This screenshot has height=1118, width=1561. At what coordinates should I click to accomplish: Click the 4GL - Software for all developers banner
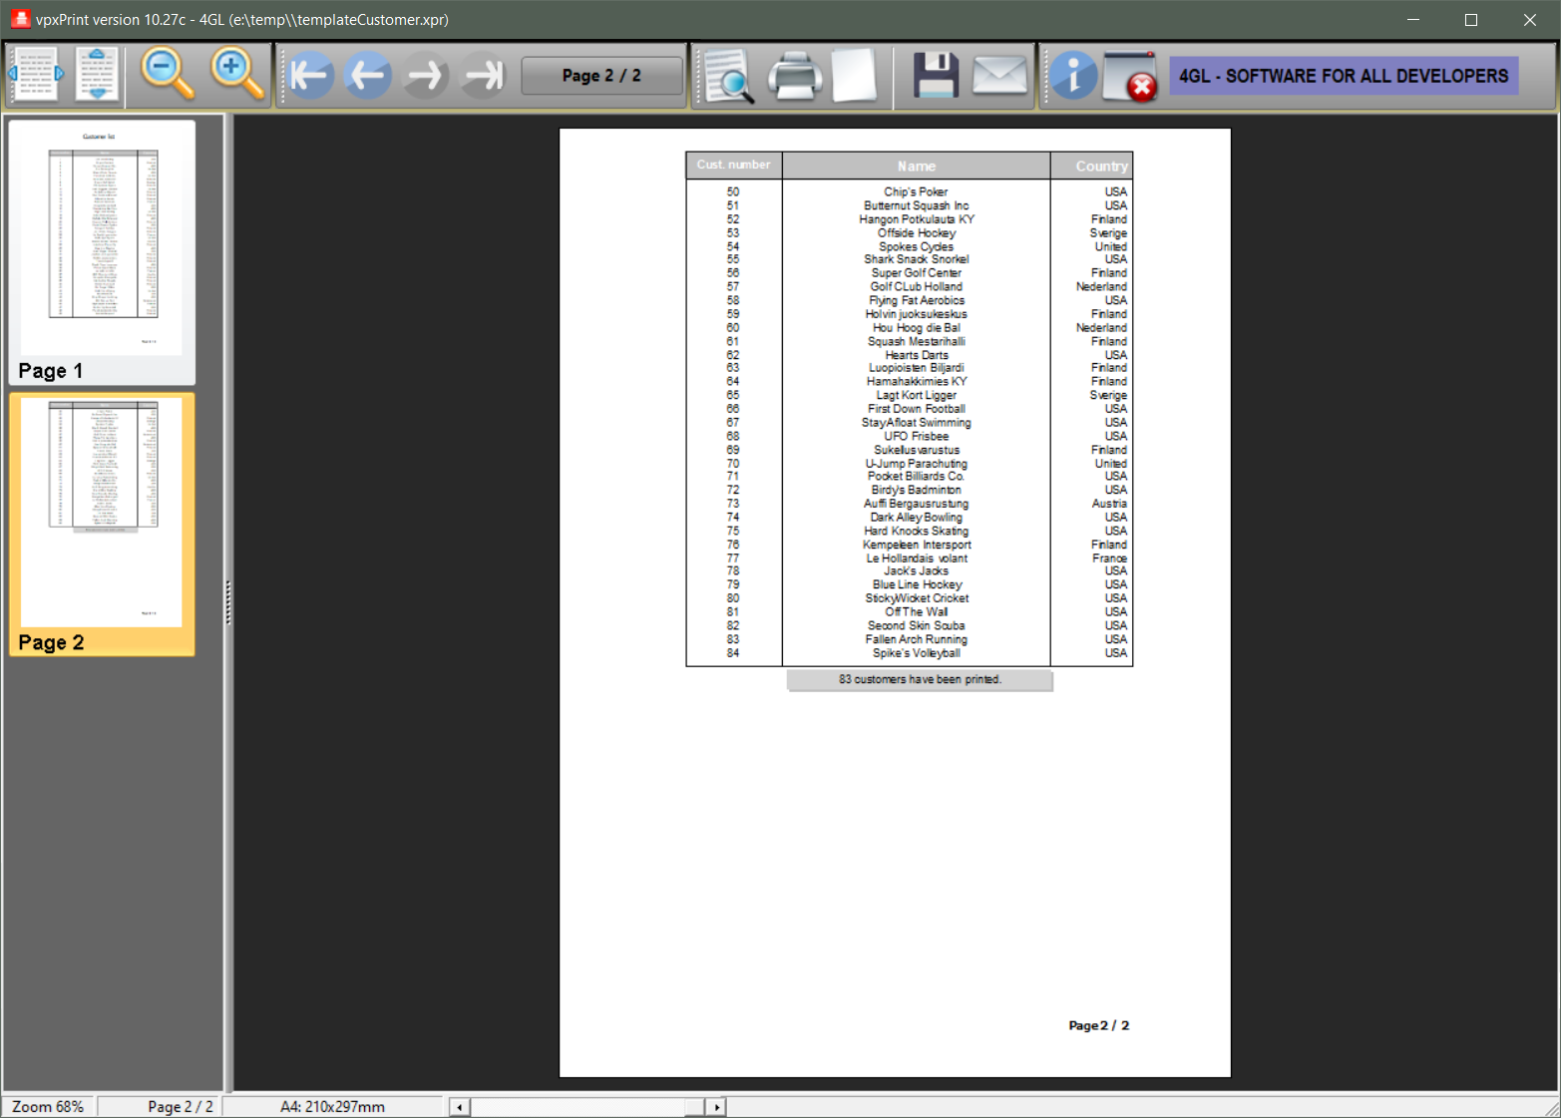(1344, 76)
